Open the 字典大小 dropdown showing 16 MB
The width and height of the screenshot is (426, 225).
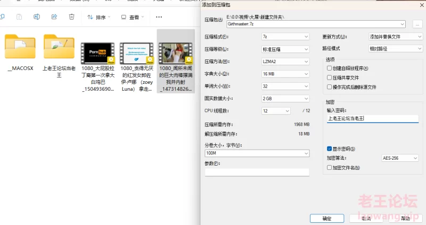click(285, 74)
